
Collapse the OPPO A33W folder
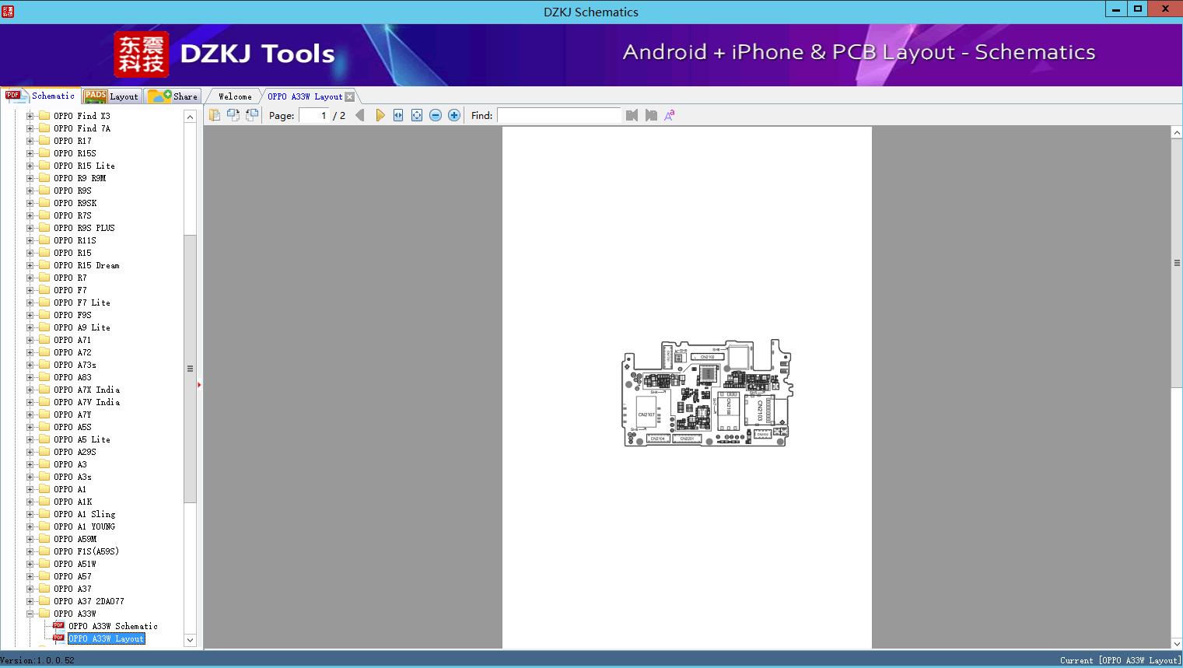(30, 614)
